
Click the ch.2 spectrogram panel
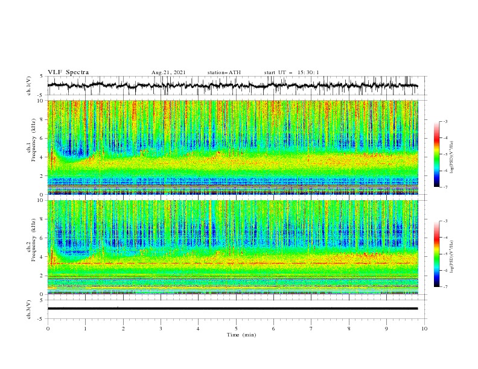point(232,247)
